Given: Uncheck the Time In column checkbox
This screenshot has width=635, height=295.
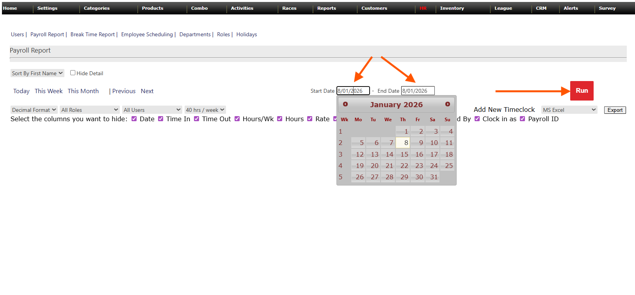Looking at the screenshot, I should click(x=161, y=119).
